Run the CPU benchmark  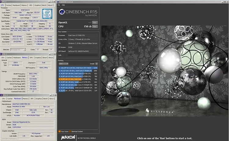click(95, 27)
